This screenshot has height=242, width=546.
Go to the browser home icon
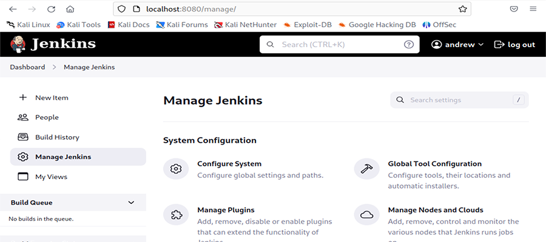click(70, 9)
